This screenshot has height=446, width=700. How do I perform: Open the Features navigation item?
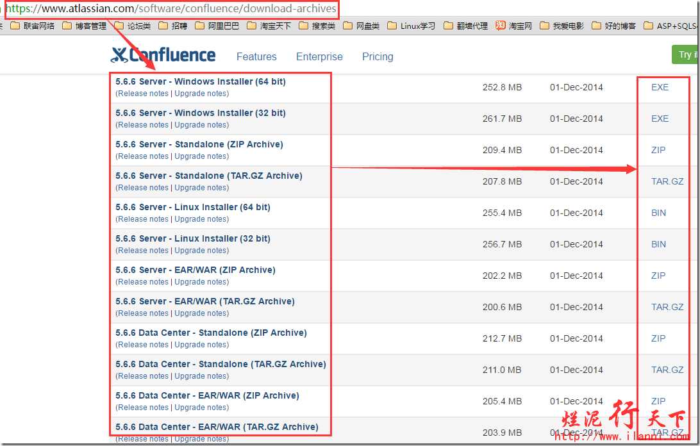coord(256,56)
